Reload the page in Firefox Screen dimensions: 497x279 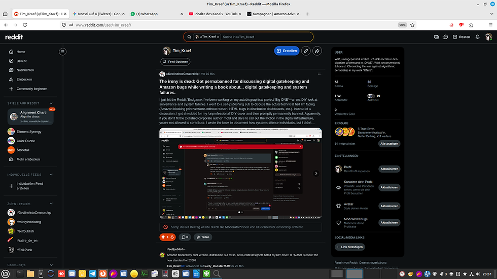25,25
